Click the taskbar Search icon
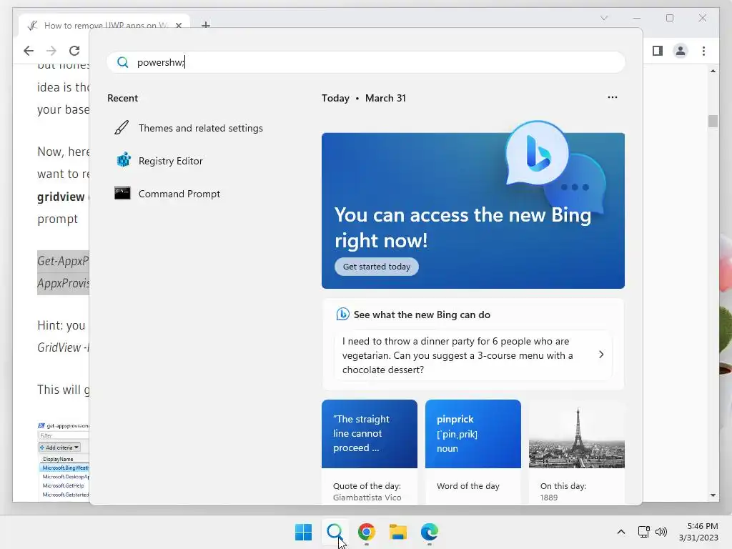The height and width of the screenshot is (549, 732). [x=335, y=532]
